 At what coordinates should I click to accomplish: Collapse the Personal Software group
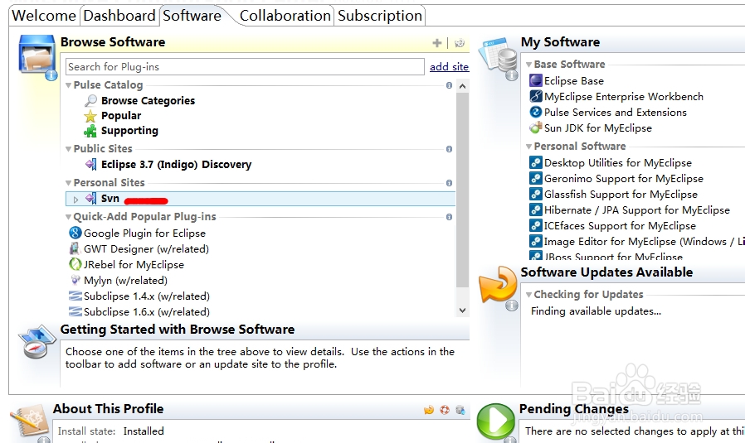[x=528, y=147]
